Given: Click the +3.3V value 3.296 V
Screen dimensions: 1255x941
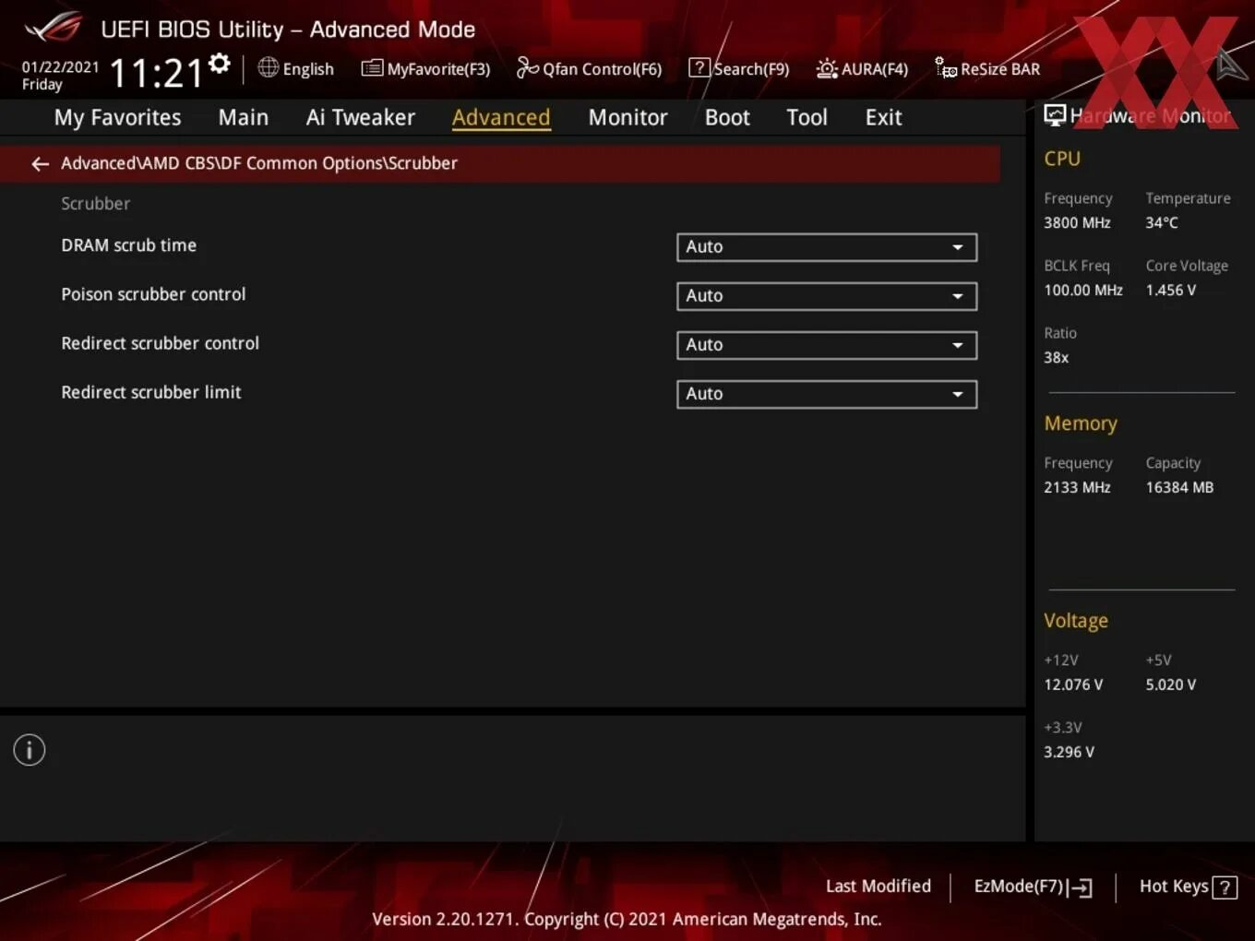Looking at the screenshot, I should click(1069, 752).
